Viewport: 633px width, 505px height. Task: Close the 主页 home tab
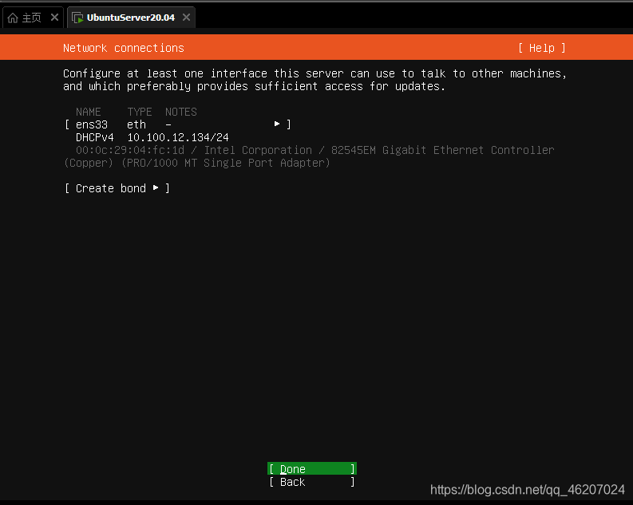tap(54, 18)
